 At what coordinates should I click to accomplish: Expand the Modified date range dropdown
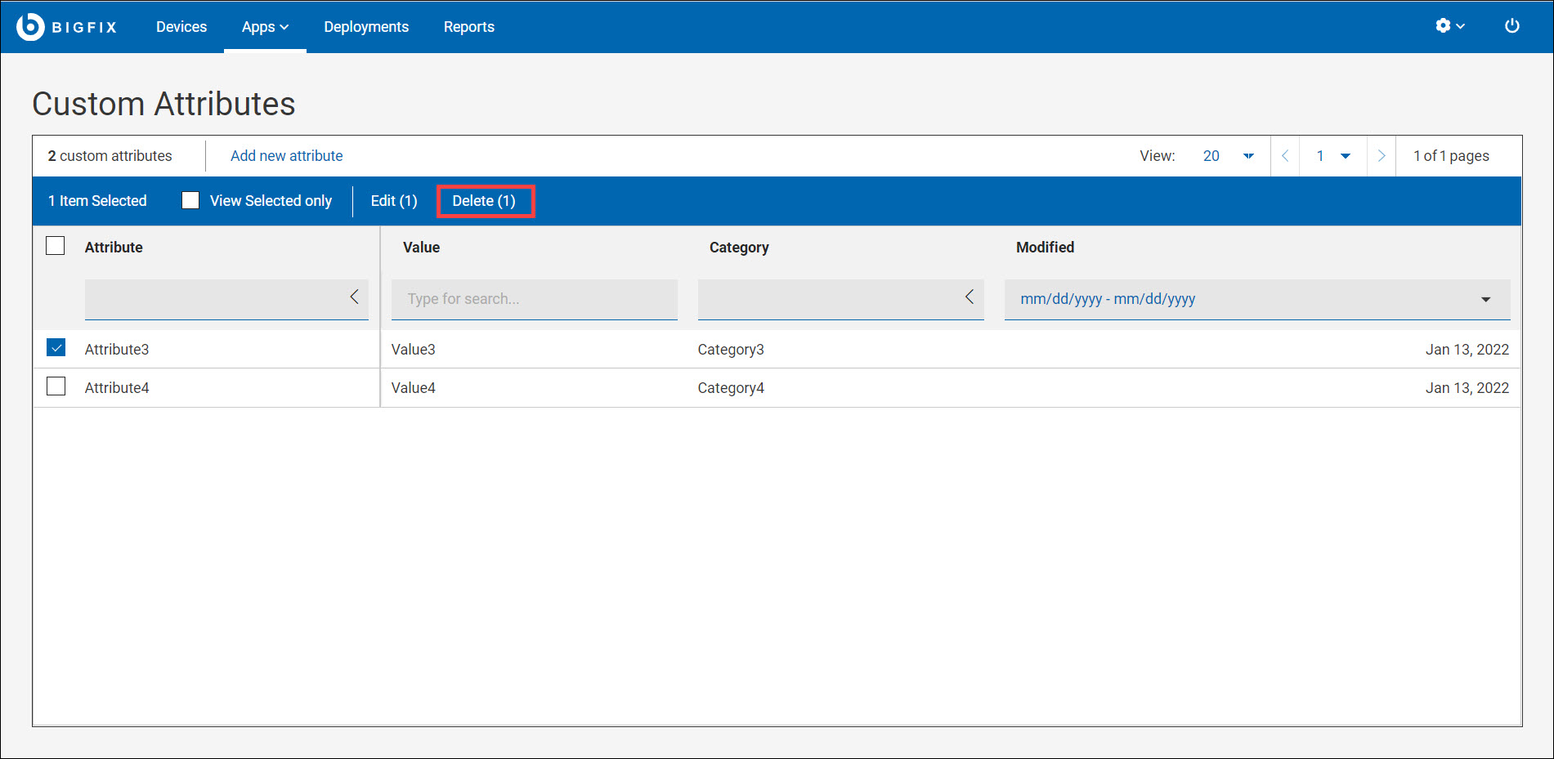click(1485, 299)
